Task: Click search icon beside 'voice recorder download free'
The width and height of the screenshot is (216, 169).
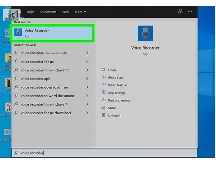Action: coord(16,87)
